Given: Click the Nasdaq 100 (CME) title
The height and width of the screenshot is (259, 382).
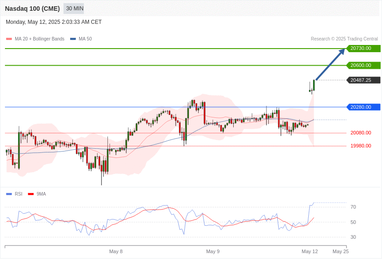Looking at the screenshot, I should (32, 9).
